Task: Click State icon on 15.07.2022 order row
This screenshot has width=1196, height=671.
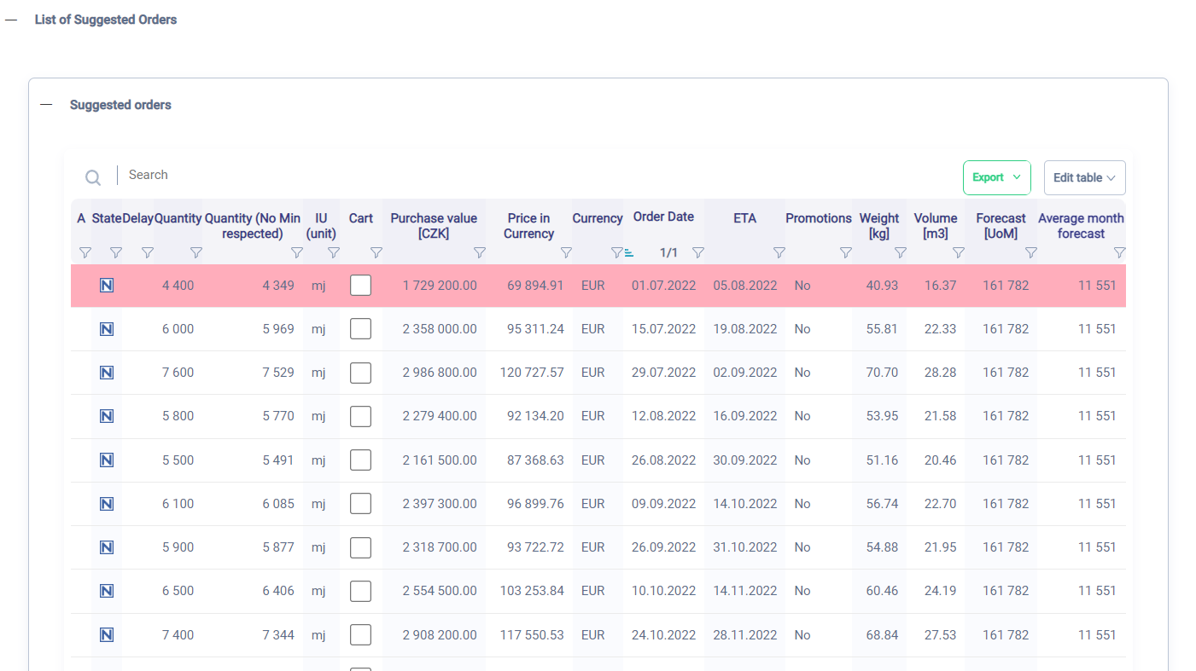Action: pos(107,329)
